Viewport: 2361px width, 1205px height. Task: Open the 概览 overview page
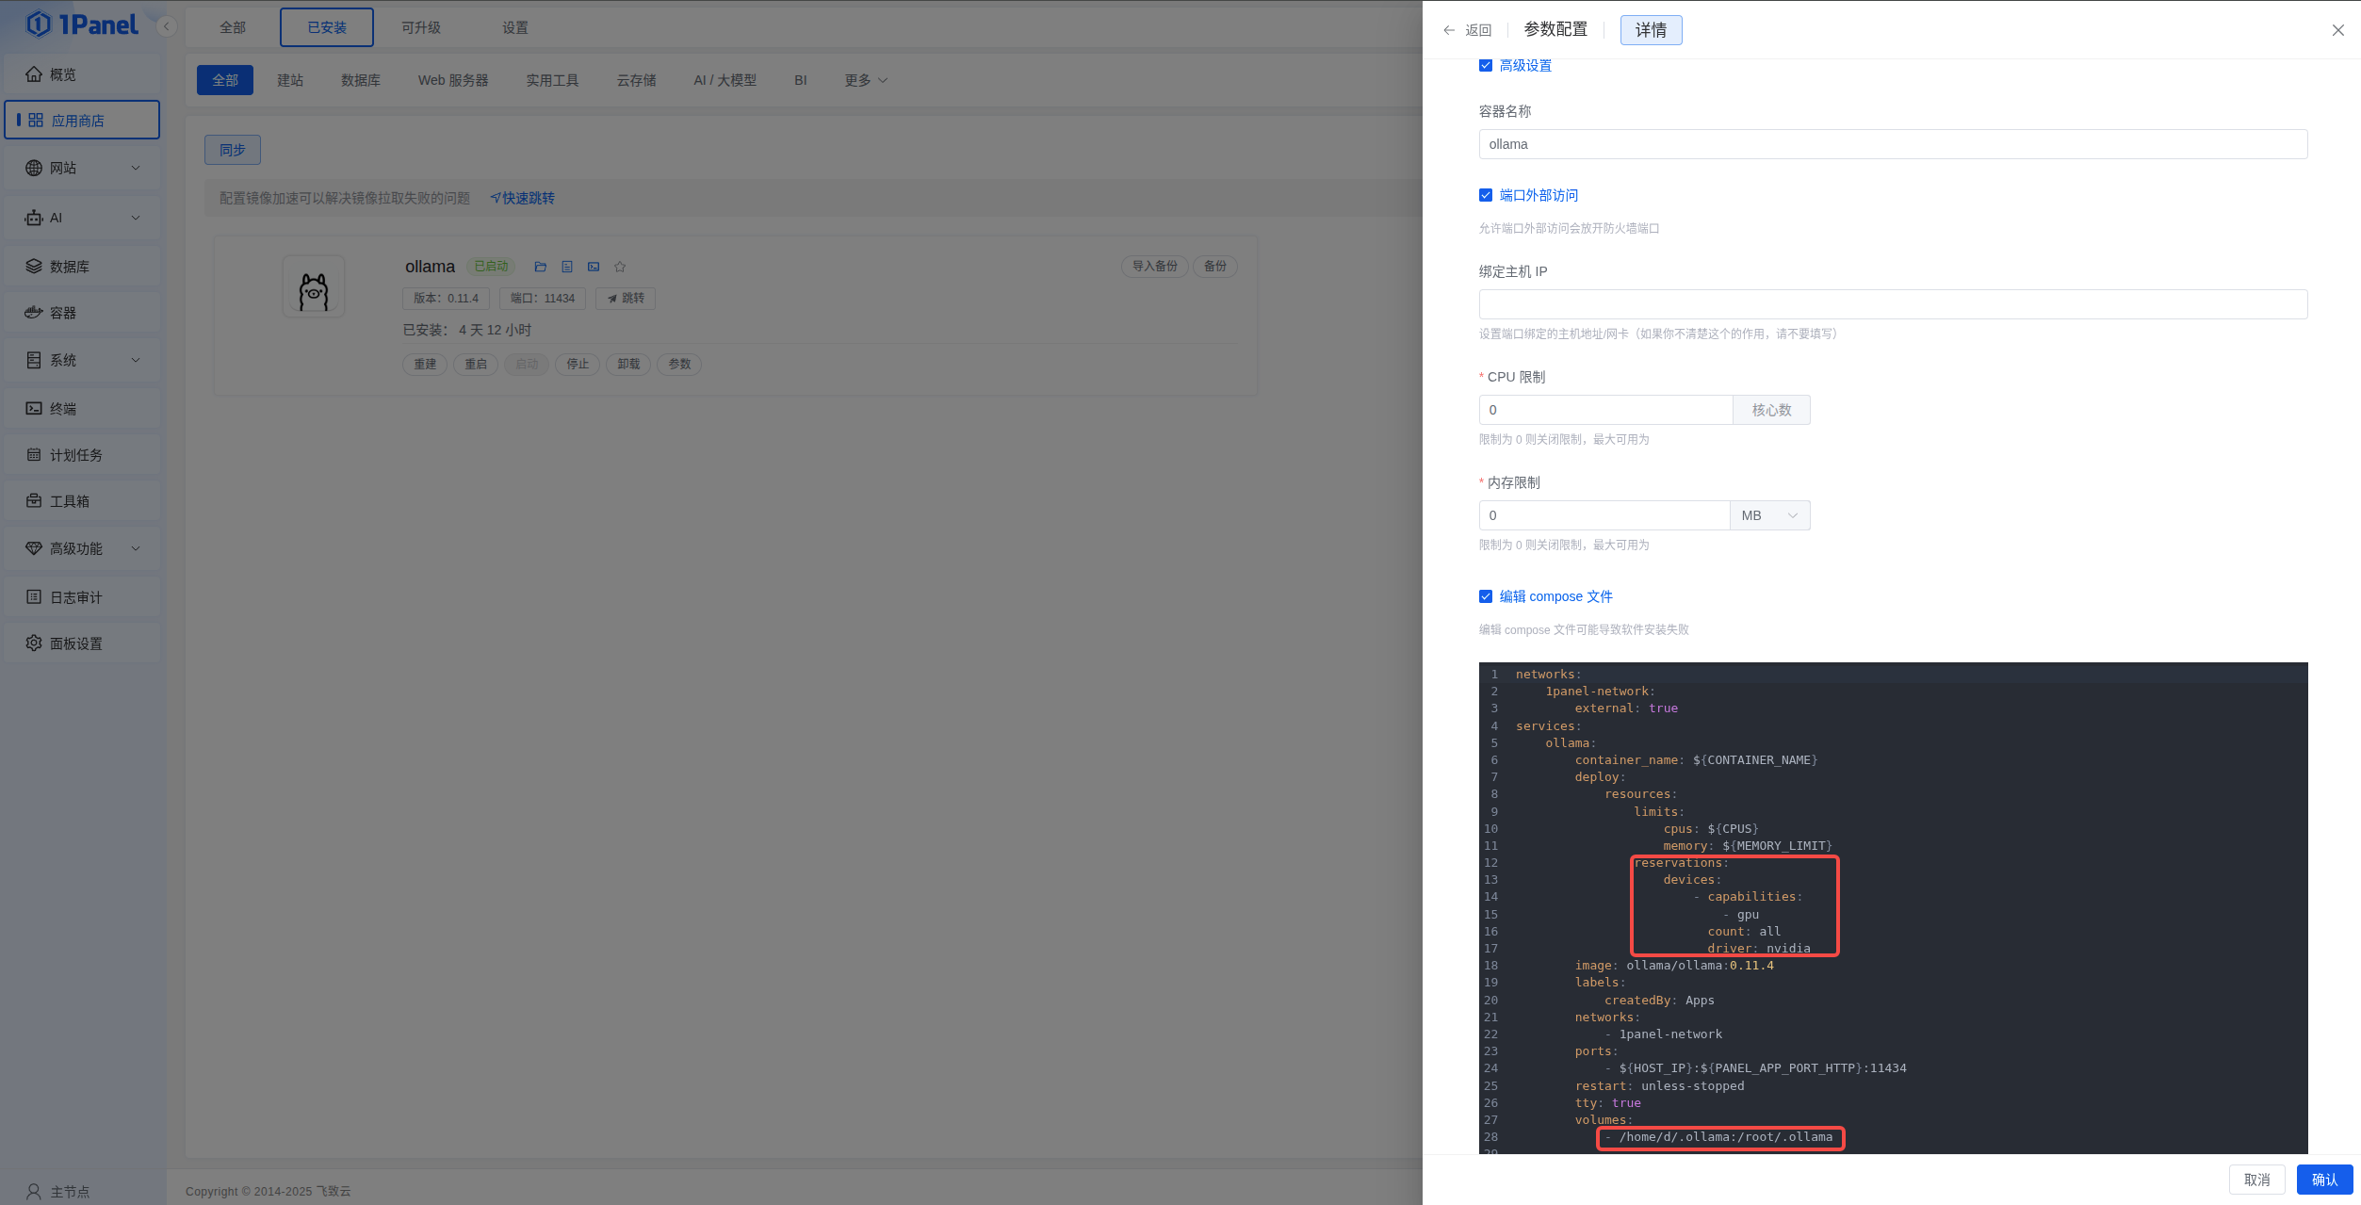coord(82,74)
